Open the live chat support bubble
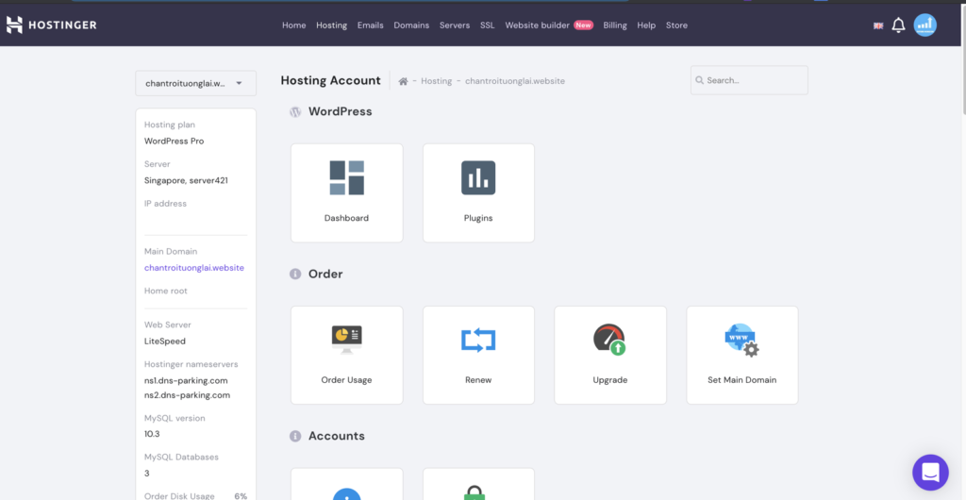 pos(929,472)
